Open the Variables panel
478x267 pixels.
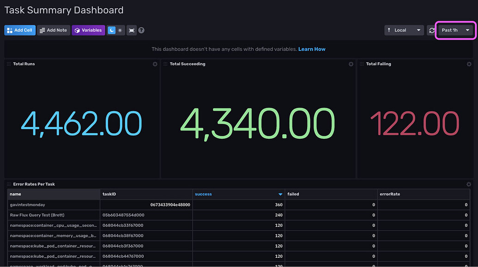point(88,30)
